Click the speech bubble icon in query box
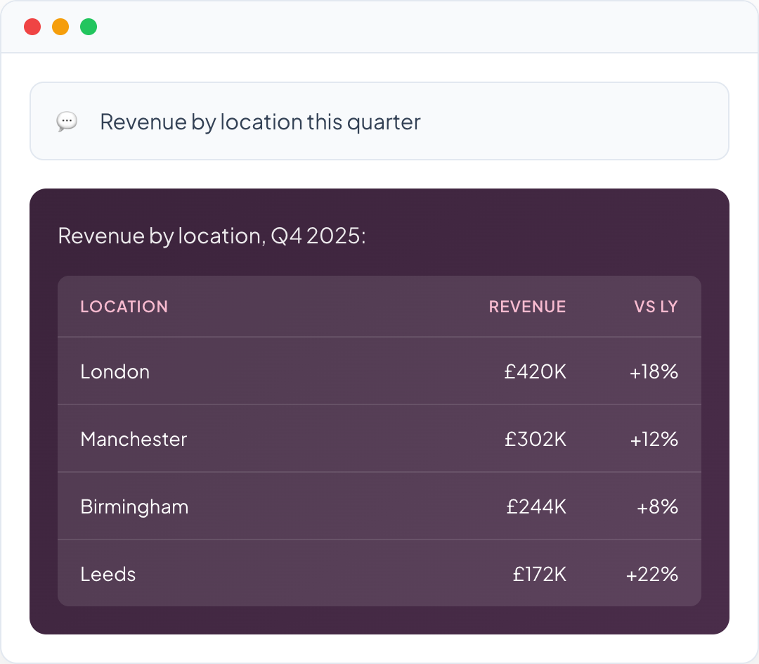 tap(67, 122)
